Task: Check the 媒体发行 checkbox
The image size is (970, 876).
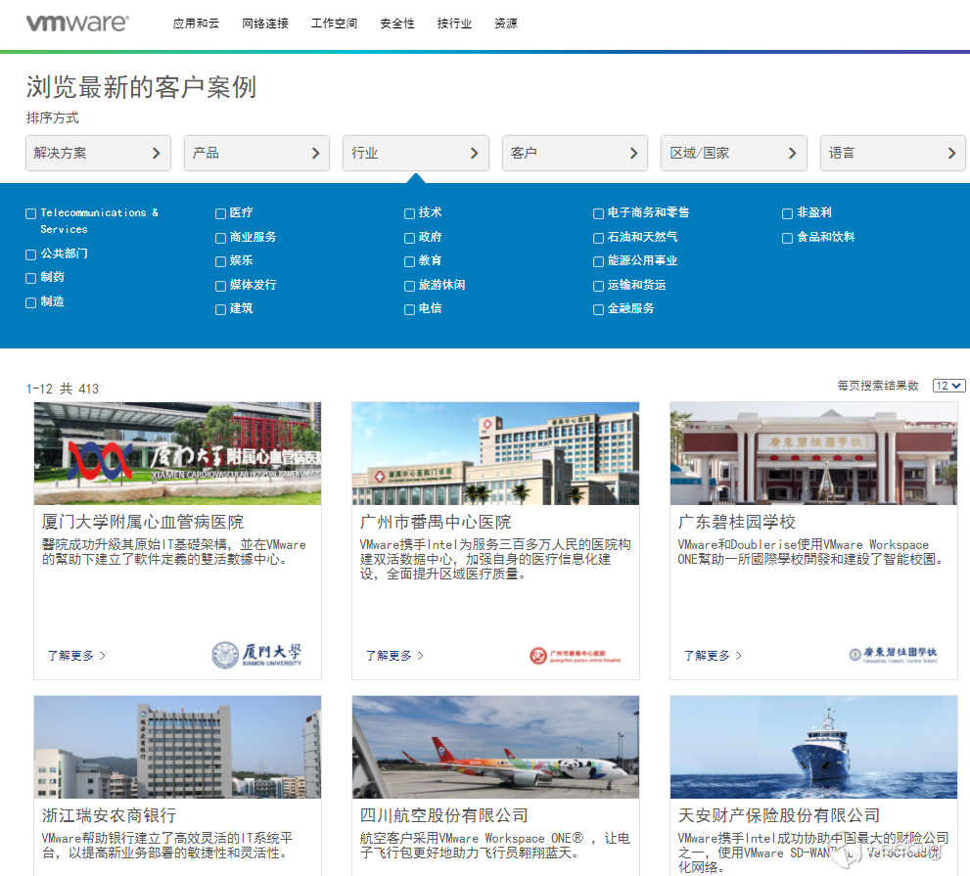Action: pos(220,286)
